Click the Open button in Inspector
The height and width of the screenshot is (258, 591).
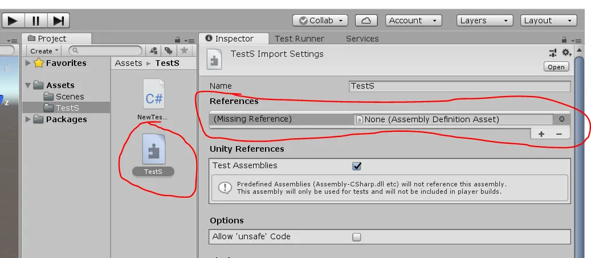click(x=556, y=66)
